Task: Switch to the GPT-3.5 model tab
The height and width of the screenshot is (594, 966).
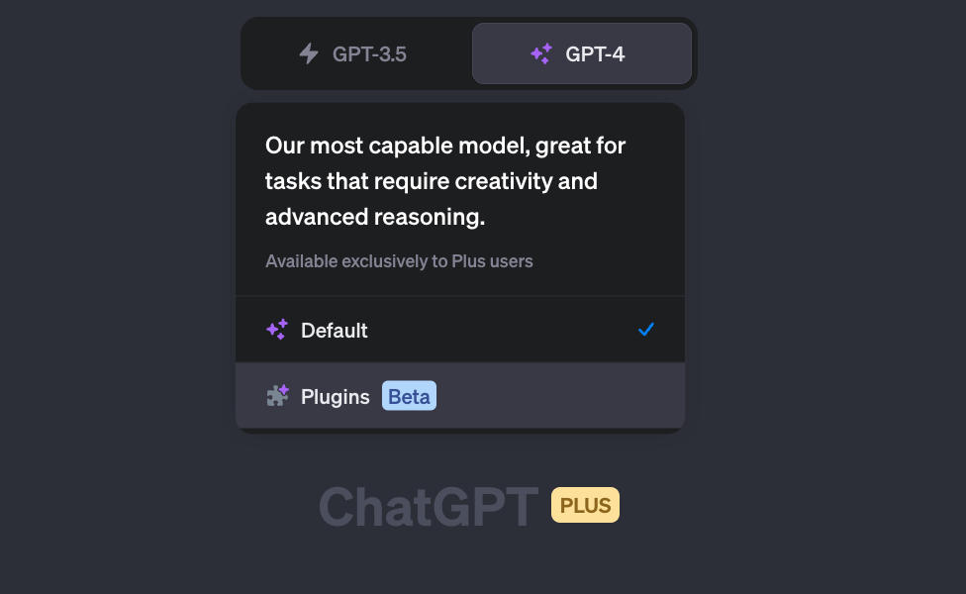Action: point(356,53)
